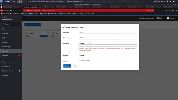The width and height of the screenshot is (178, 100).
Task: Click the Firefox URL address bar
Action: (x=88, y=11)
